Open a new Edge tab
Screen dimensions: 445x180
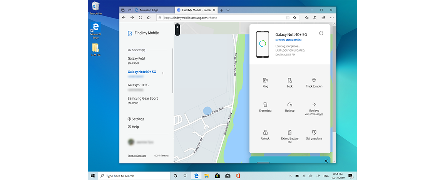click(x=221, y=10)
